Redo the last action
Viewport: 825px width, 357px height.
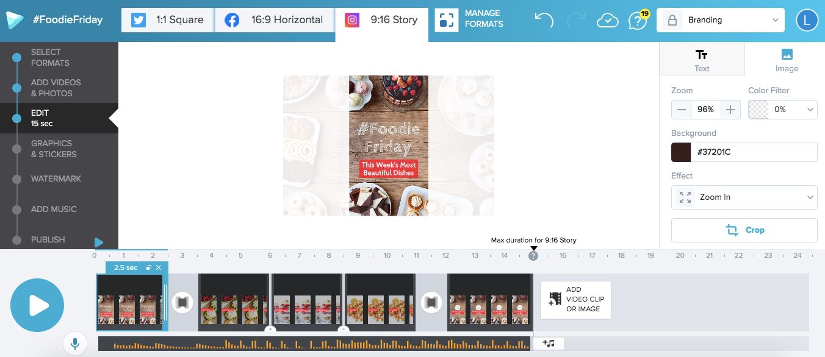click(575, 20)
